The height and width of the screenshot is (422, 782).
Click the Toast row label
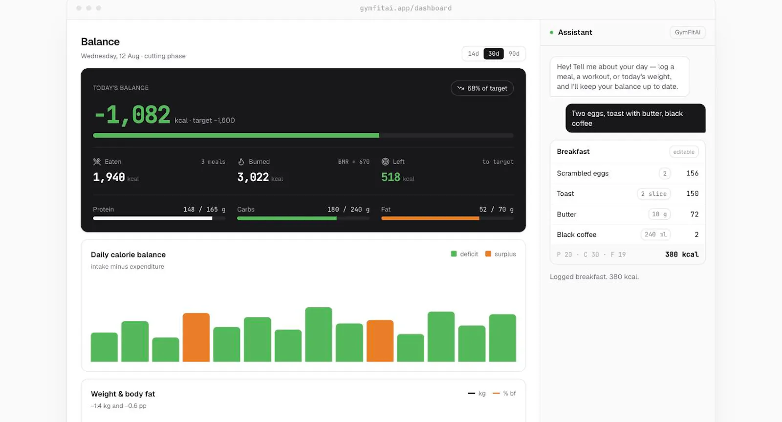pos(565,194)
